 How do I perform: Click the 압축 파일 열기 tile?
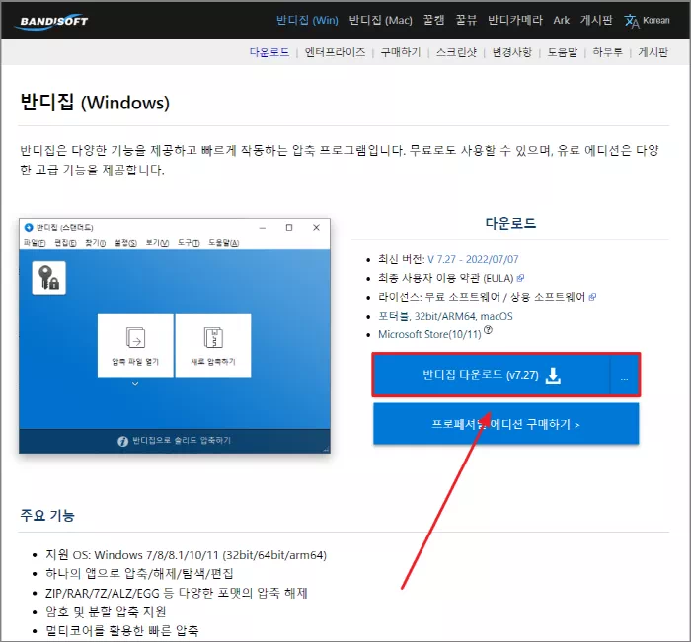point(135,345)
